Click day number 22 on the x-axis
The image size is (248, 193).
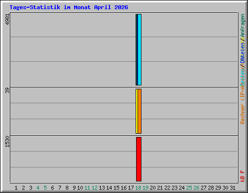click(167, 188)
